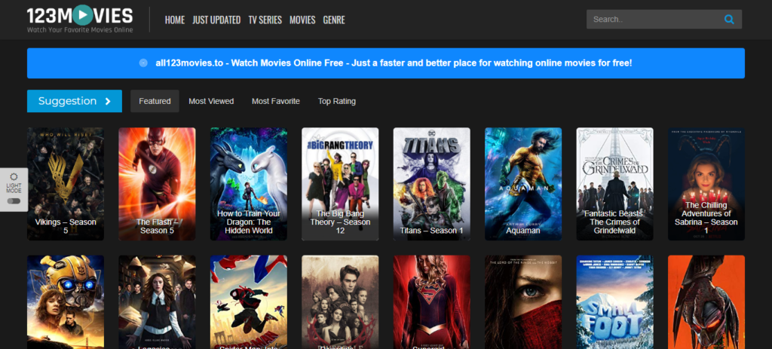Toggle the Light Mode switch
The height and width of the screenshot is (349, 772).
click(x=14, y=201)
